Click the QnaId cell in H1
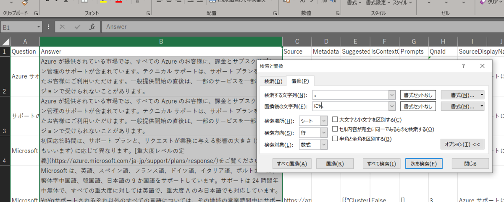Screen dimensions: 504x202 click(443, 52)
